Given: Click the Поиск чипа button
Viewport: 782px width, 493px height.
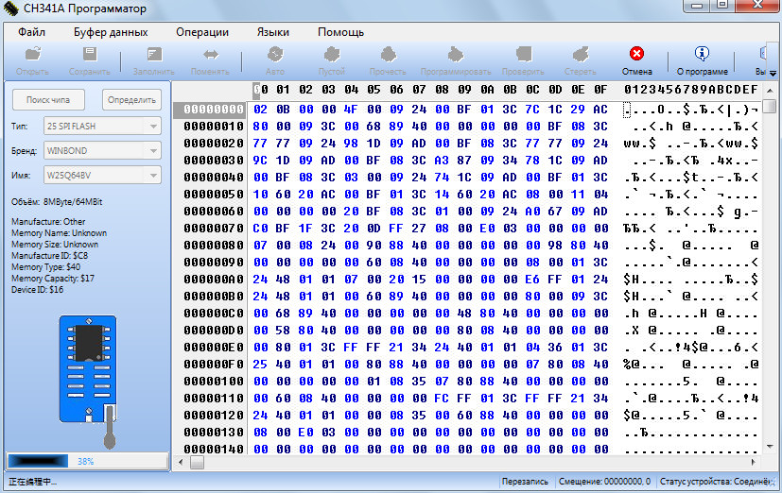Looking at the screenshot, I should coord(48,100).
